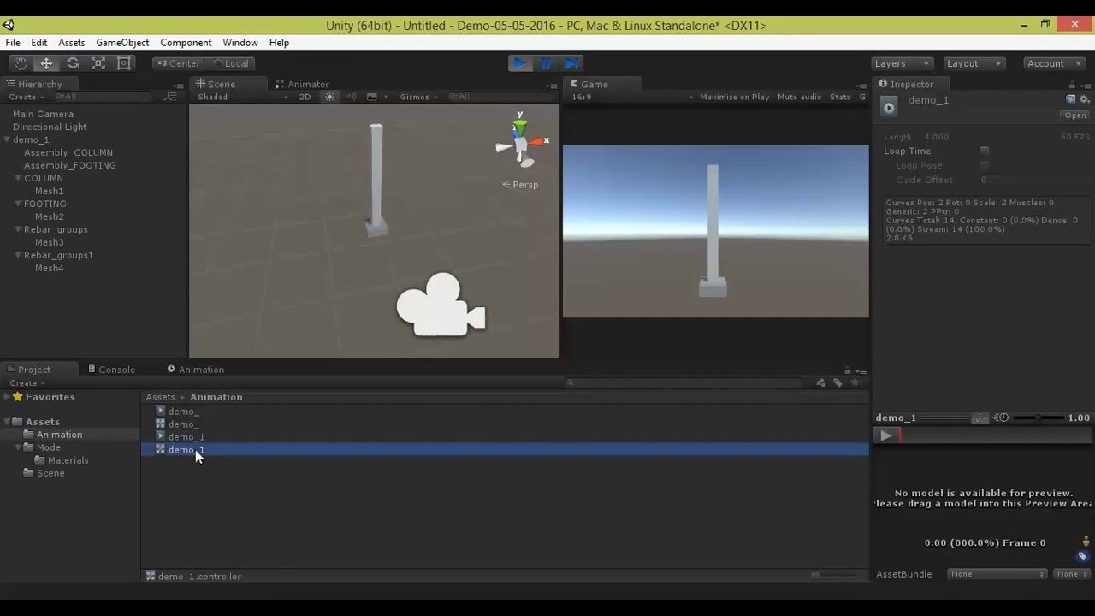This screenshot has width=1095, height=616.
Task: Select the Move tool in the toolbar
Action: [46, 63]
